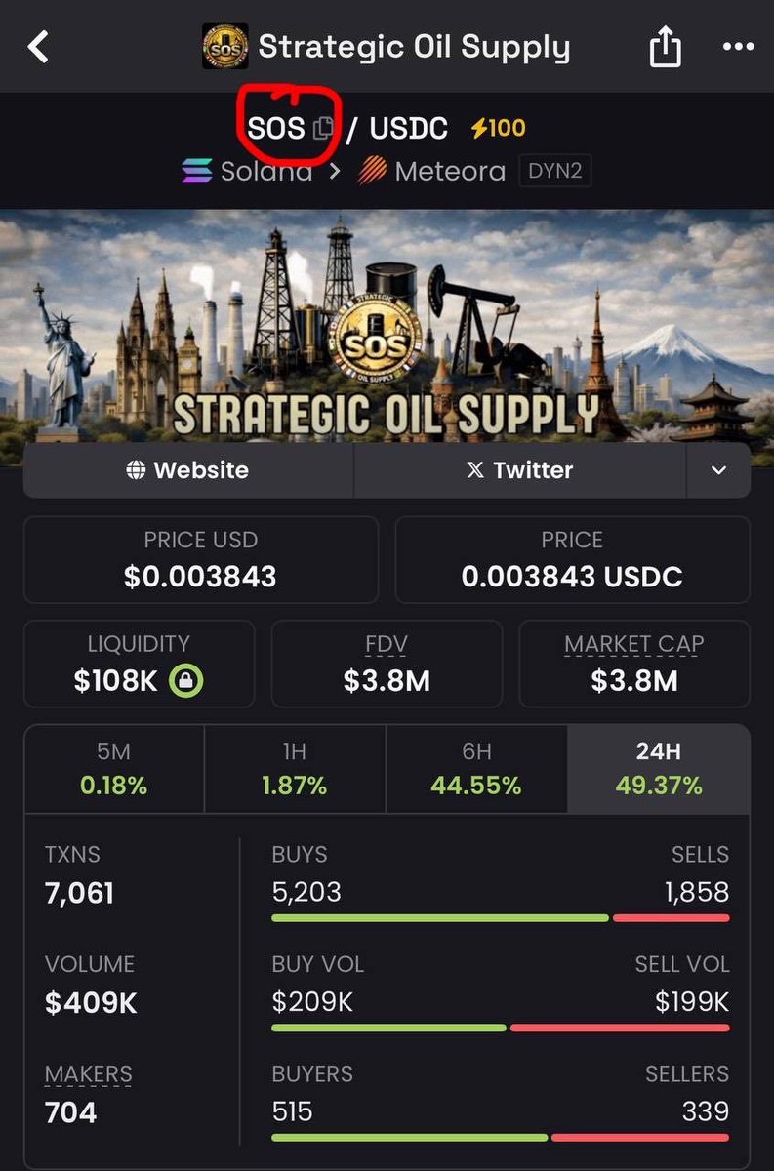The width and height of the screenshot is (774, 1171).
Task: Select the 24H timeframe tab
Action: pyautogui.click(x=659, y=769)
